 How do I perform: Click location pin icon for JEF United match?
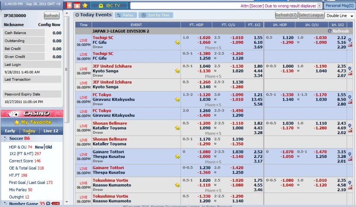click(350, 68)
